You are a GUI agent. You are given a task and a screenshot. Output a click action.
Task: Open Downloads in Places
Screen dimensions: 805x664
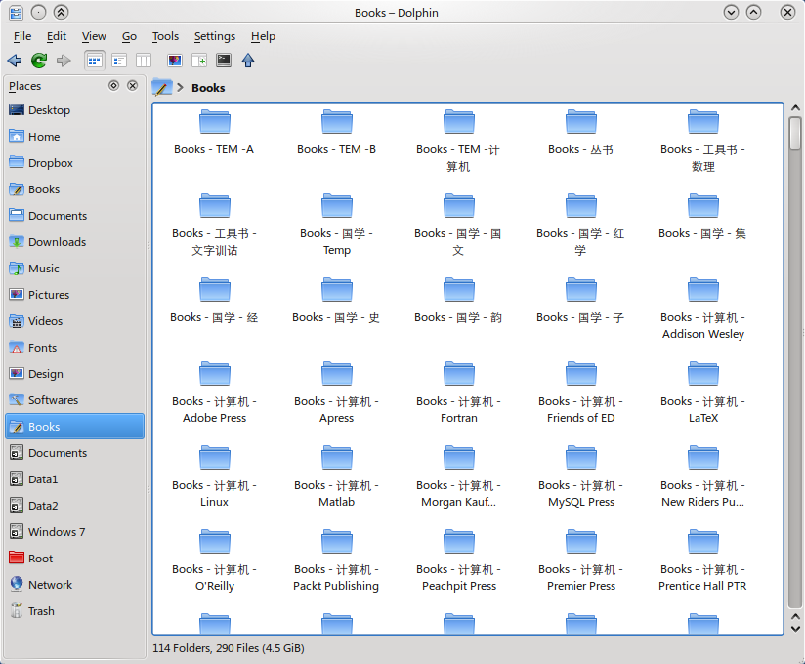click(x=74, y=242)
